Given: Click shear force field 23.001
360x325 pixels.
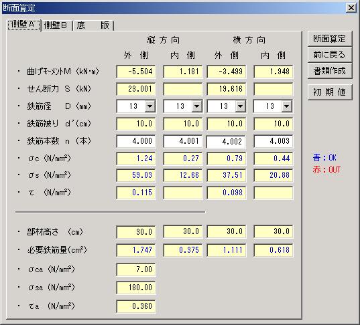Looking at the screenshot, I should click(x=136, y=89).
